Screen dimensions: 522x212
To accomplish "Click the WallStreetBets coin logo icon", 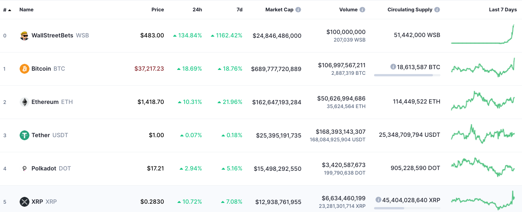I will [x=25, y=36].
